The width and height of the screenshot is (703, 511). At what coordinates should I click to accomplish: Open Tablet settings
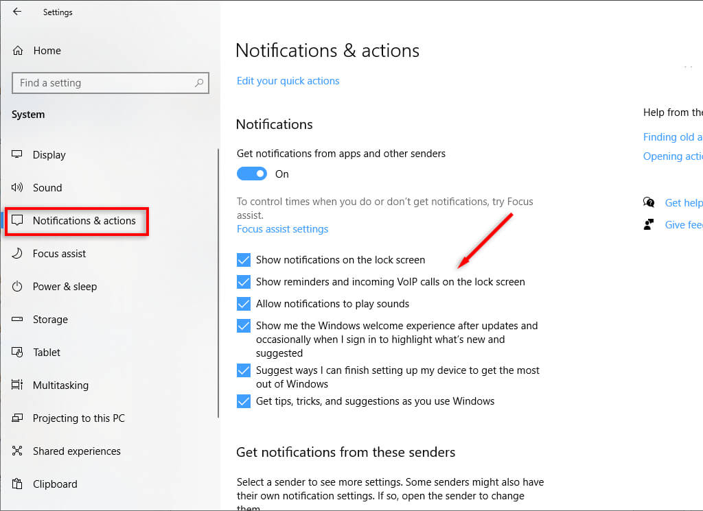[47, 353]
